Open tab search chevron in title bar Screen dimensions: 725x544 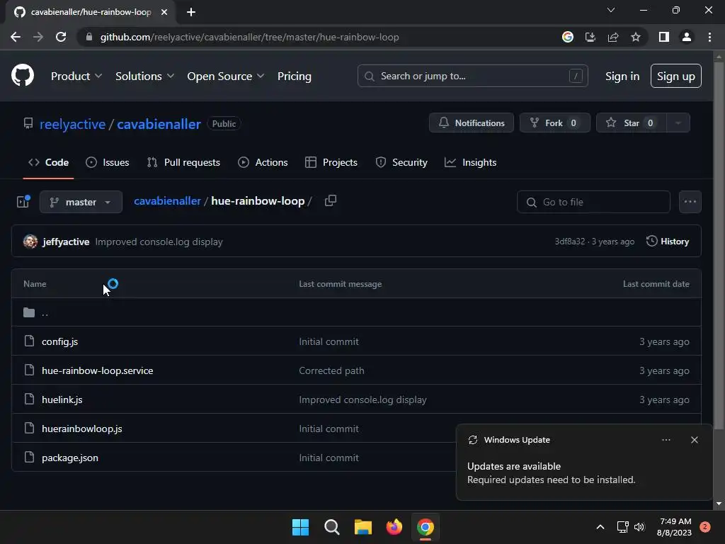[x=611, y=10]
